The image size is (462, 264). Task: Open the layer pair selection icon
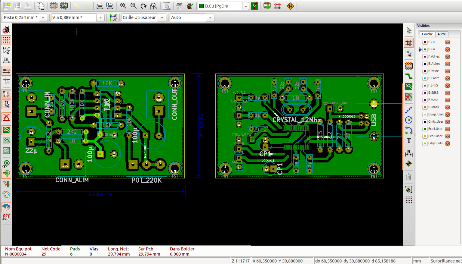coord(254,6)
